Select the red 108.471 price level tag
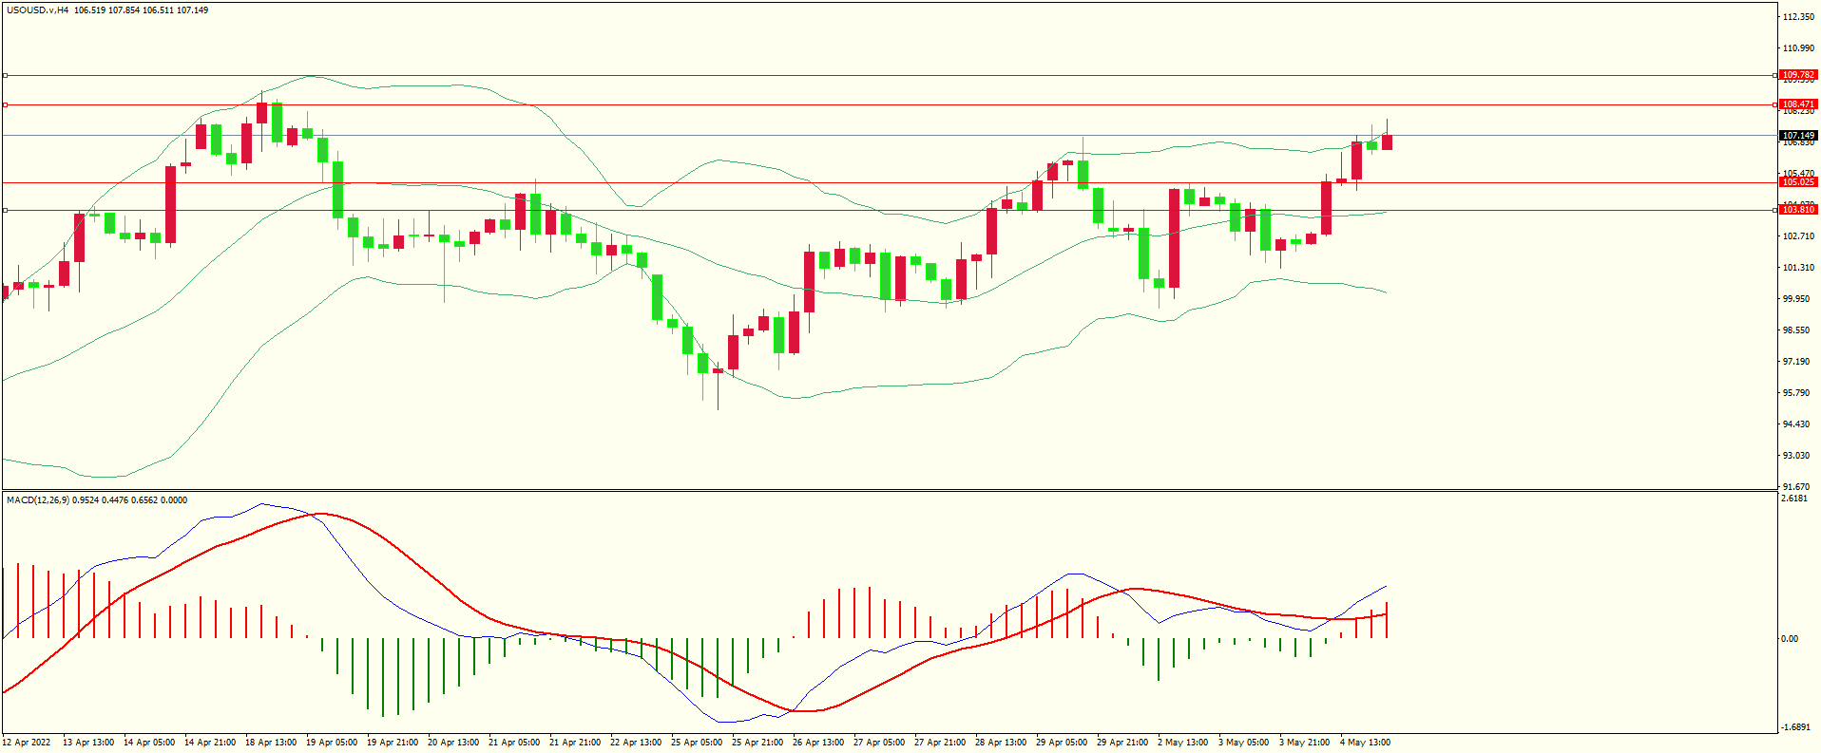 [1798, 104]
